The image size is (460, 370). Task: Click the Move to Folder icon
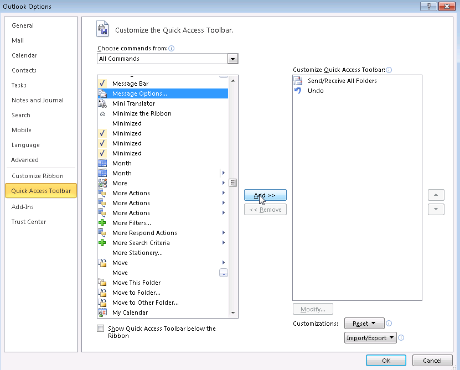(x=102, y=293)
